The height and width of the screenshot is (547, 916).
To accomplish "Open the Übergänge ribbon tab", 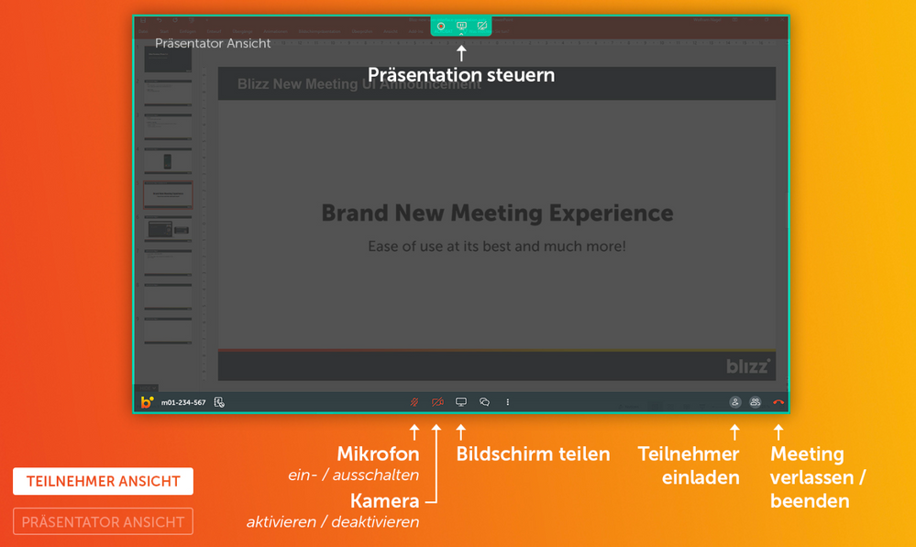I will (242, 31).
